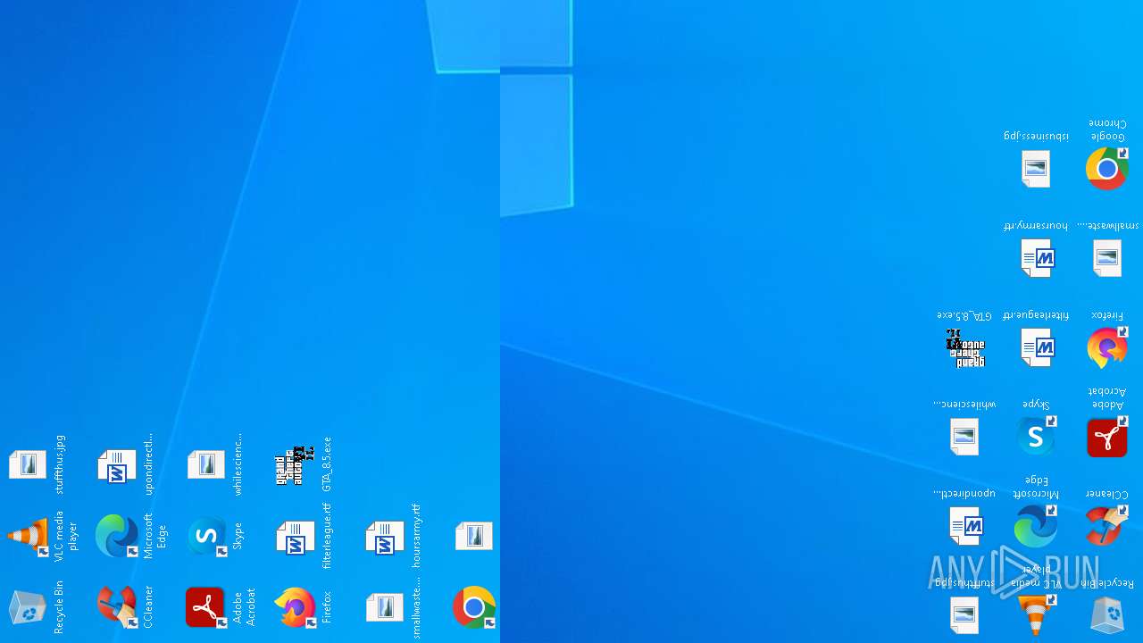Select upside-down VLC media player icon
Viewport: 1143px width, 643px height.
[x=1036, y=615]
